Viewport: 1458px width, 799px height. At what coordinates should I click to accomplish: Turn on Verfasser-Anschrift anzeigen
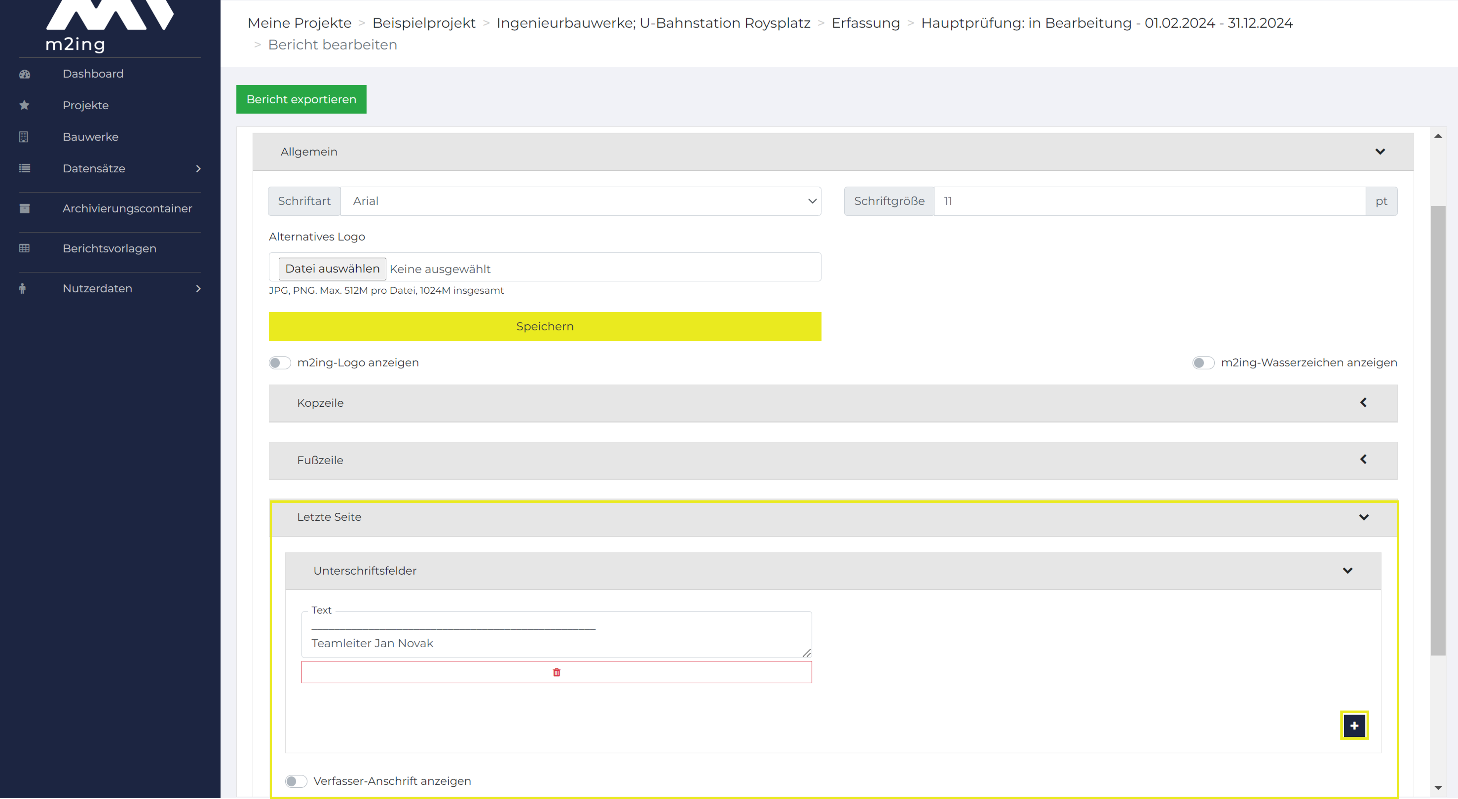coord(296,781)
